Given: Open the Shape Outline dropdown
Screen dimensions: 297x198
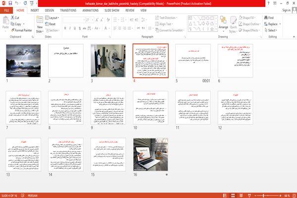Looking at the screenshot, I should (249, 24).
